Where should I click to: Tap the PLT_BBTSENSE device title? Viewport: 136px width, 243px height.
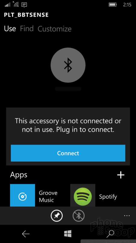coord(26,15)
